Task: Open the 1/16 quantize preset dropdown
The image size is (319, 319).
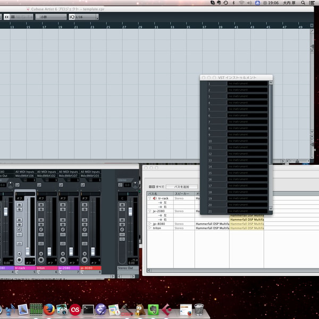Action: coord(87,17)
